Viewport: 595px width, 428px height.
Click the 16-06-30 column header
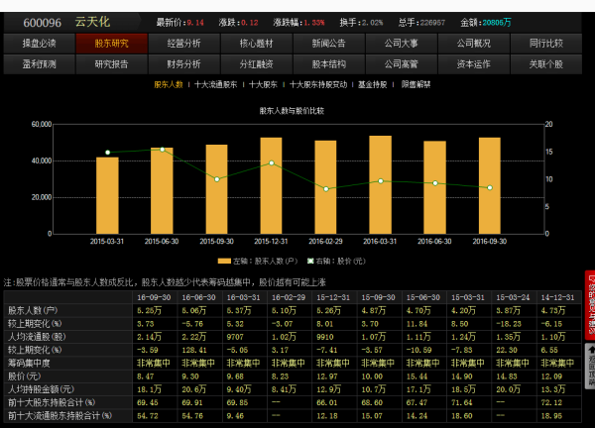click(199, 297)
